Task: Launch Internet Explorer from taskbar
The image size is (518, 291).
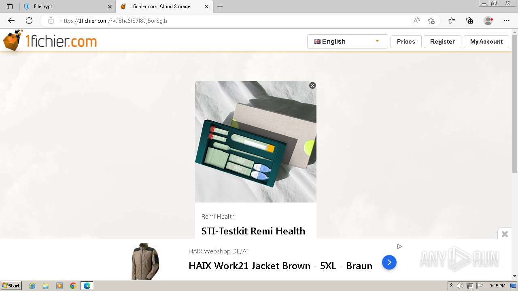Action: pyautogui.click(x=32, y=286)
